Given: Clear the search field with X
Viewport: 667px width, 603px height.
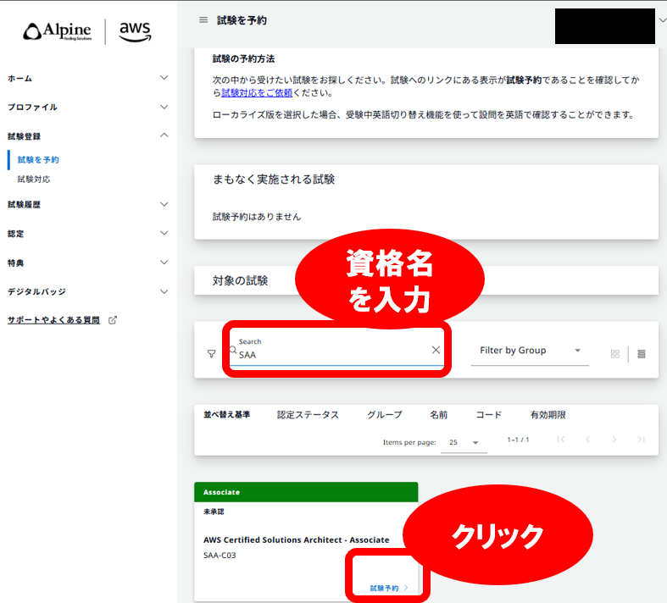Looking at the screenshot, I should coord(436,350).
